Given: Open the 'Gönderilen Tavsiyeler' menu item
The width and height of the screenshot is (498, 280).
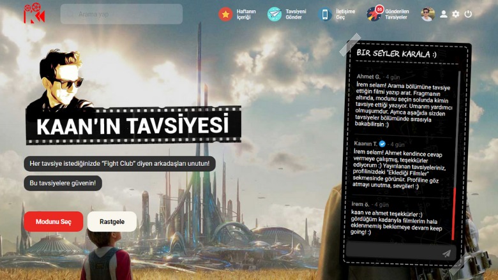Looking at the screenshot, I should pos(396,14).
